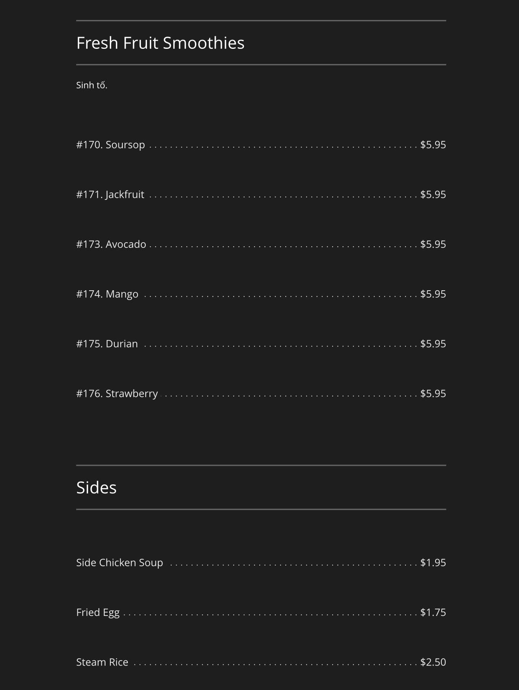Click the Sinh tố subtitle text
The height and width of the screenshot is (690, 519).
(x=92, y=85)
